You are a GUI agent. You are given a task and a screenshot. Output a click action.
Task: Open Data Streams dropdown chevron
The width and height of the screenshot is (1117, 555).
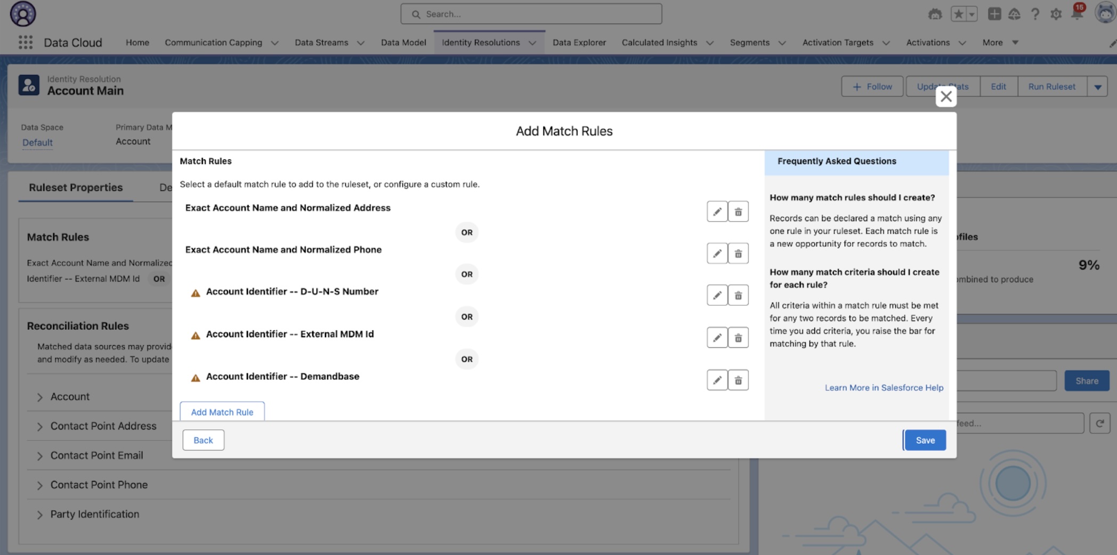(361, 43)
